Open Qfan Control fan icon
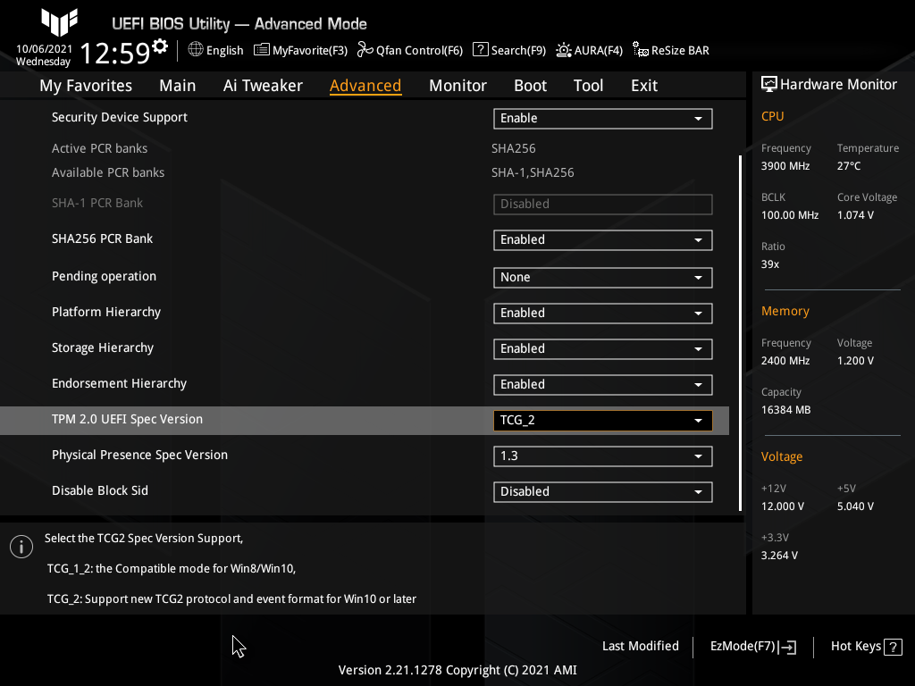915x686 pixels. tap(365, 50)
